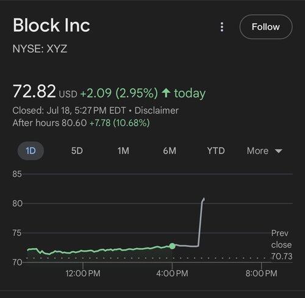Open the three-dot more options menu
Image resolution: width=305 pixels, height=298 pixels.
point(222,27)
